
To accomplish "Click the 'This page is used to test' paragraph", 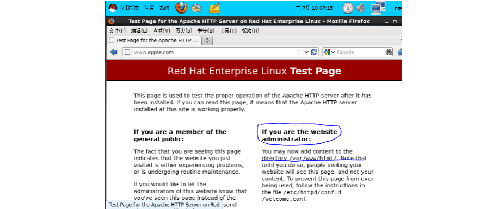I will [253, 103].
